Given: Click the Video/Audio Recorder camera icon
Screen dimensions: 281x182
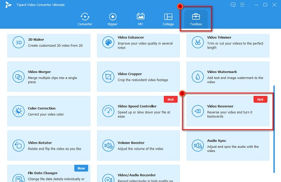Looking at the screenshot, I should point(108,178).
